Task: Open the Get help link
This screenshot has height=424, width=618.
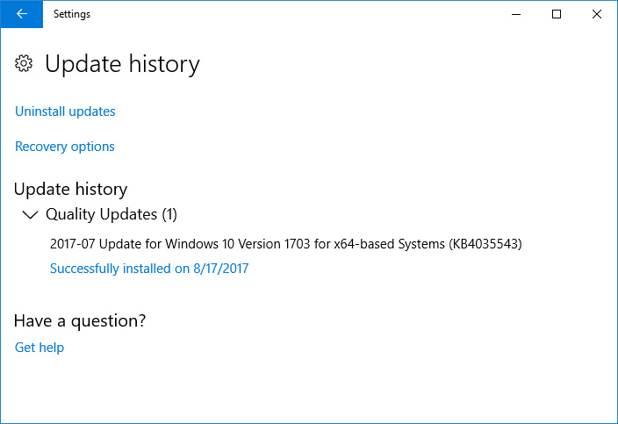Action: coord(39,348)
